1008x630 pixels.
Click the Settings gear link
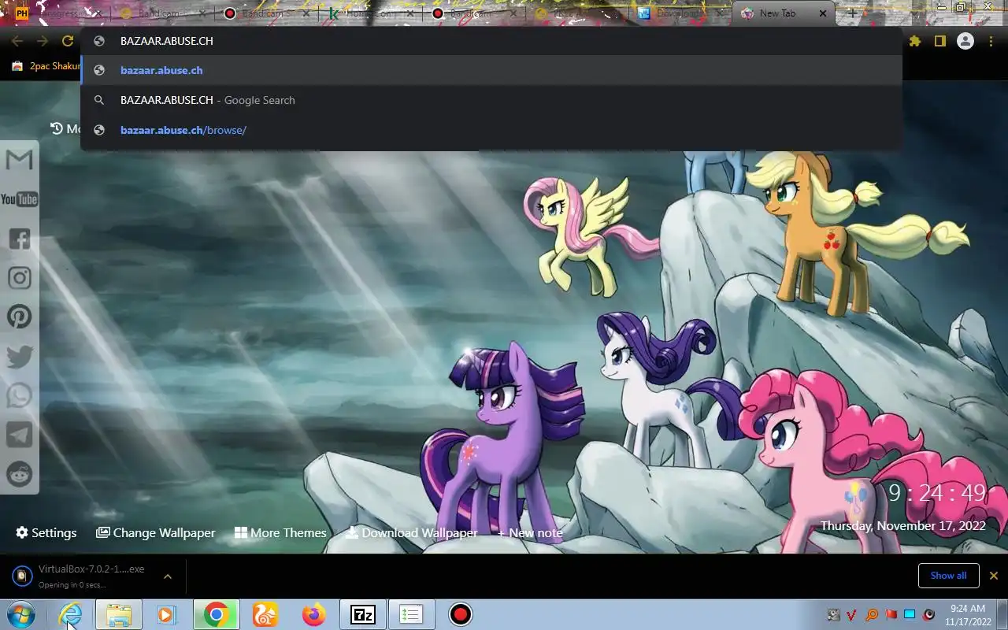46,533
